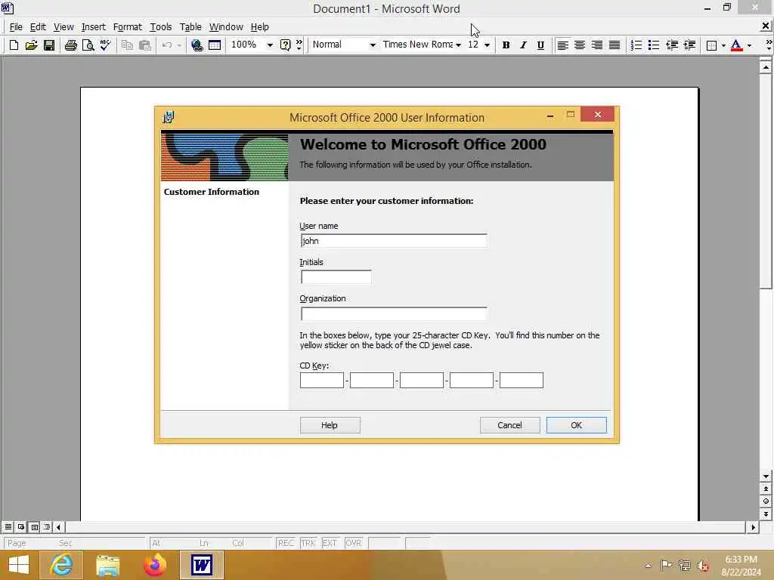The height and width of the screenshot is (580, 774).
Task: Click the Open folder toolbar icon
Action: click(x=31, y=45)
